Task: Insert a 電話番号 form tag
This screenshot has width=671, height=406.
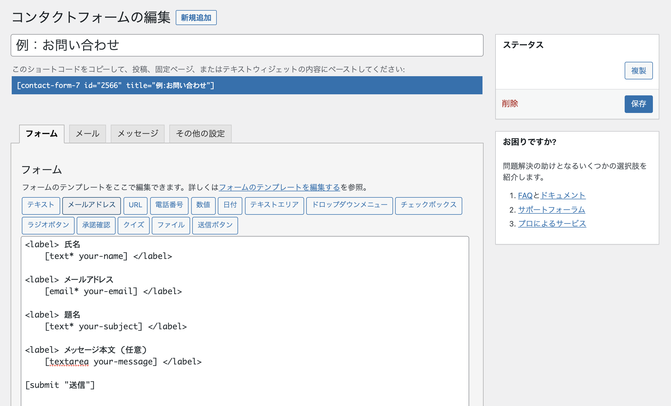Action: click(169, 206)
